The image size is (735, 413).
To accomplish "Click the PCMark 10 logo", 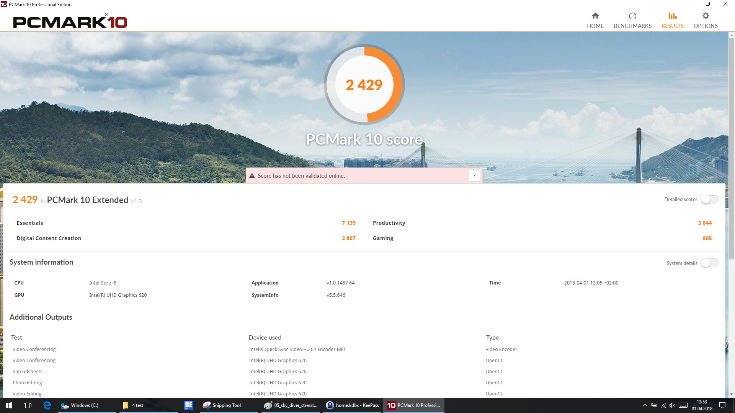I will coord(70,22).
